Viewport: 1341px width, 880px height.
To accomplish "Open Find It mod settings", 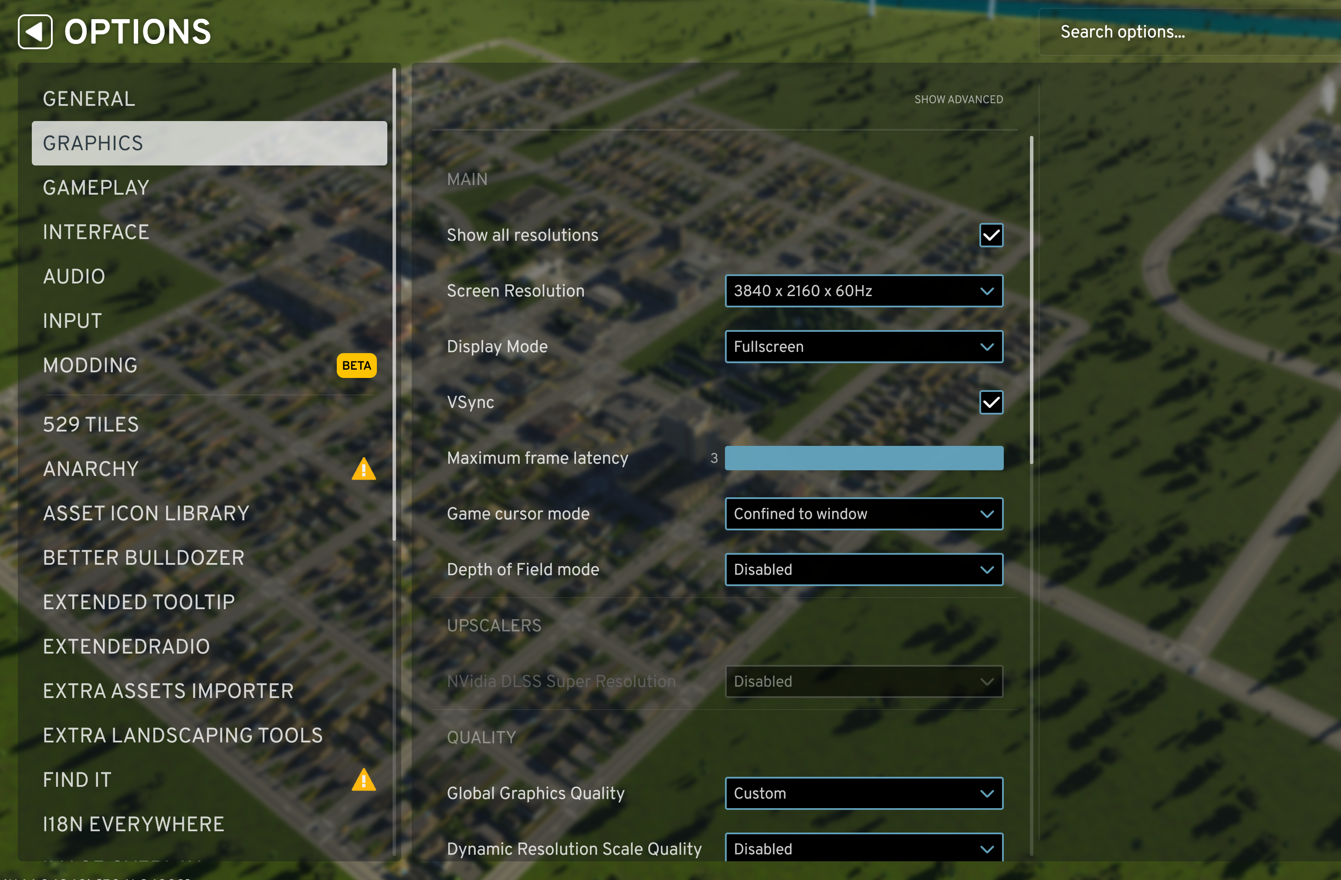I will tap(209, 780).
